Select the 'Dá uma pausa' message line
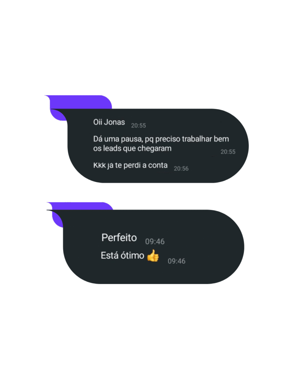Image resolution: width=306 pixels, height=383 pixels. coord(161,139)
